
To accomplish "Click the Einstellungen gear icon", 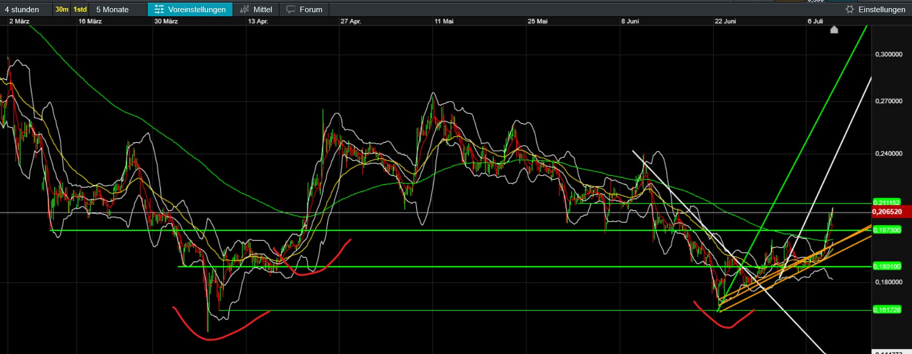I will tap(849, 10).
